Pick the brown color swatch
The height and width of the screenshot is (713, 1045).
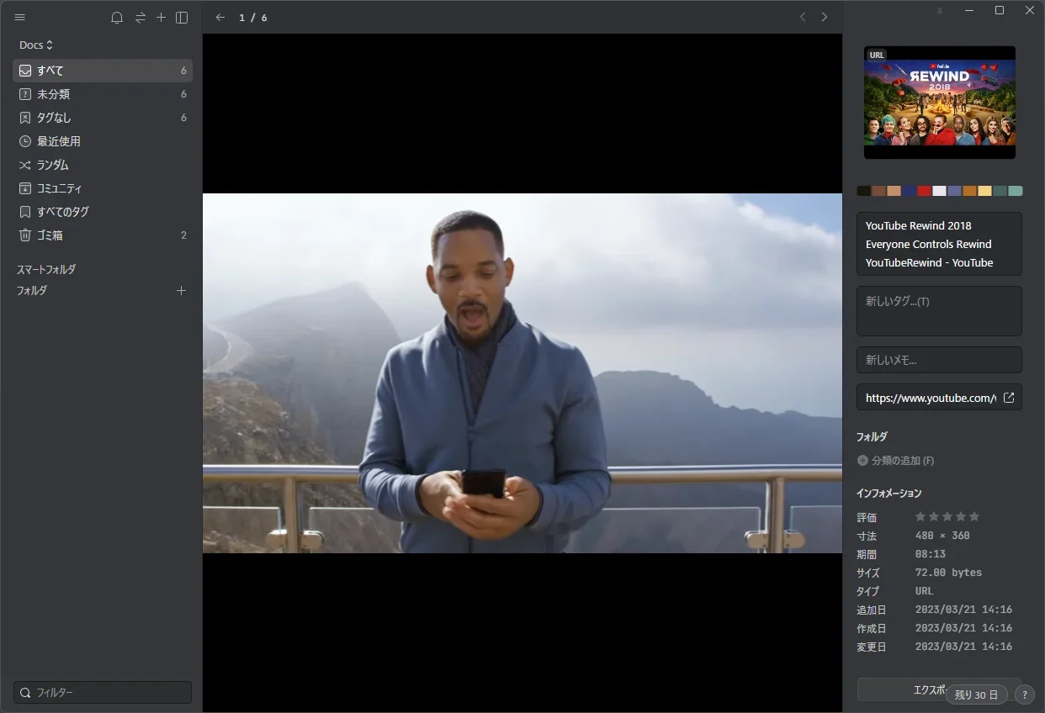[x=879, y=191]
